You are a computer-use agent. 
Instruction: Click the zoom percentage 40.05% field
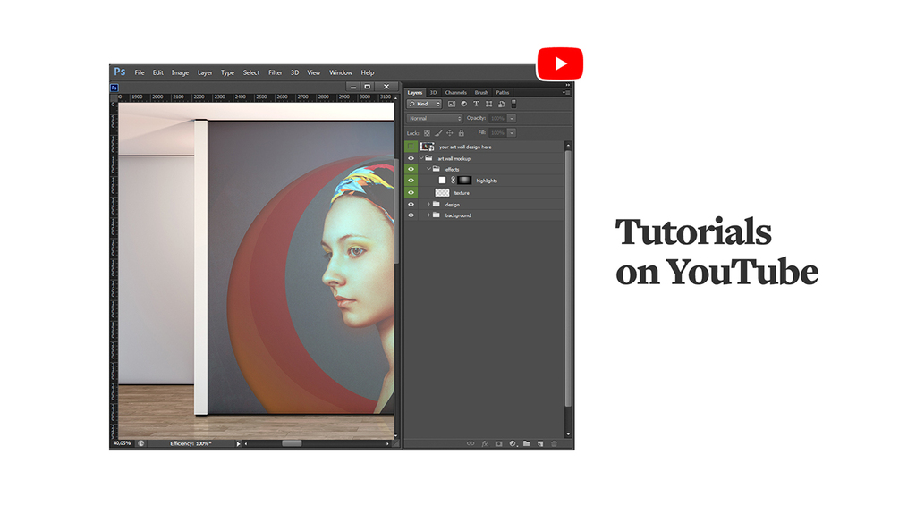[x=123, y=443]
